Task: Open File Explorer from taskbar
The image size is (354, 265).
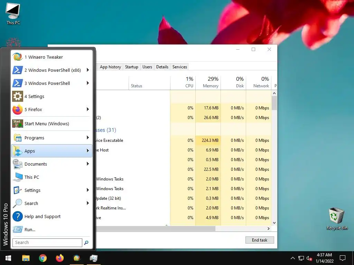Action: 26,258
